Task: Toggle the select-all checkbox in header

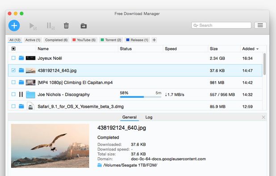Action: pos(13,49)
